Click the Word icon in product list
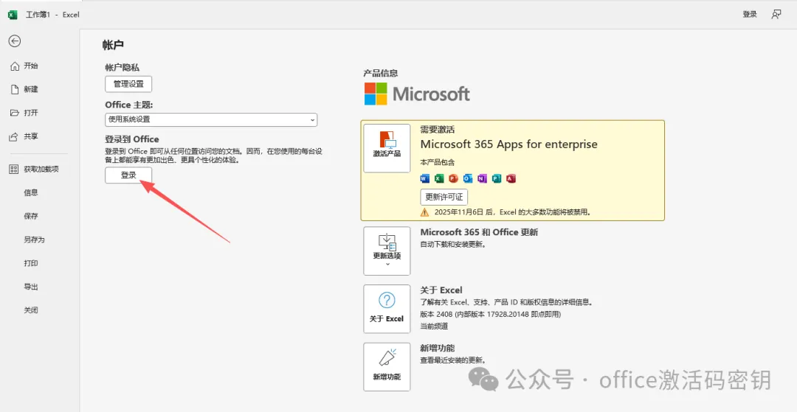Image resolution: width=797 pixels, height=412 pixels. point(425,178)
